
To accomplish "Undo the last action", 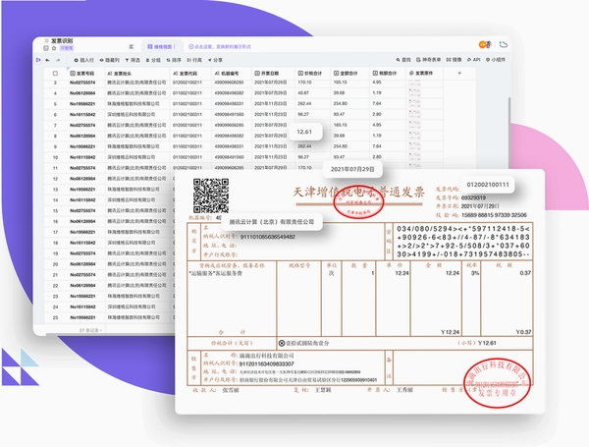I will pyautogui.click(x=48, y=60).
